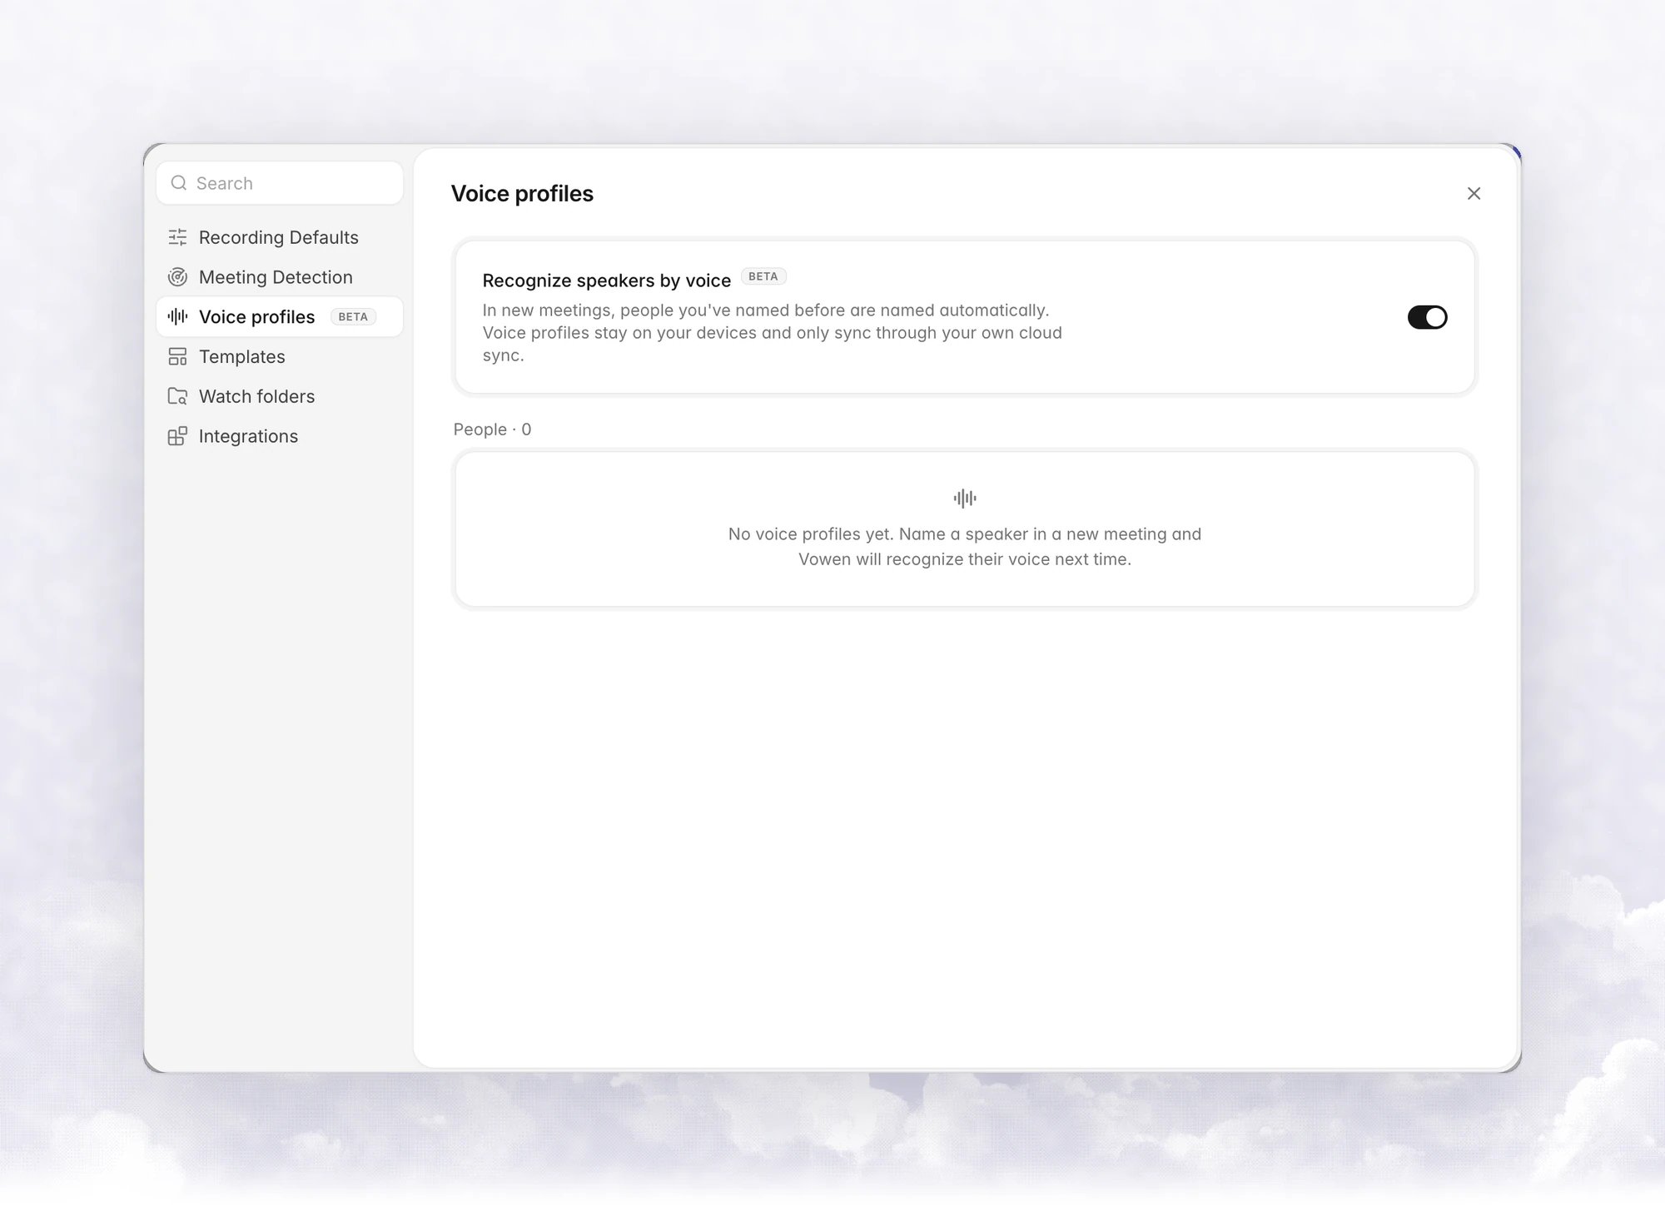Screen dimensions: 1665x1216
Task: Click the Templates layout icon
Action: tap(177, 356)
